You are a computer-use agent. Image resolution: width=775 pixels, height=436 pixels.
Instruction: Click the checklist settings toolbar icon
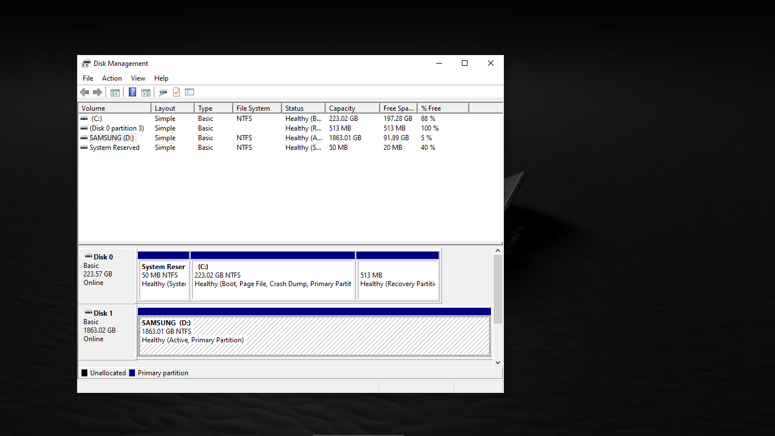pos(189,92)
